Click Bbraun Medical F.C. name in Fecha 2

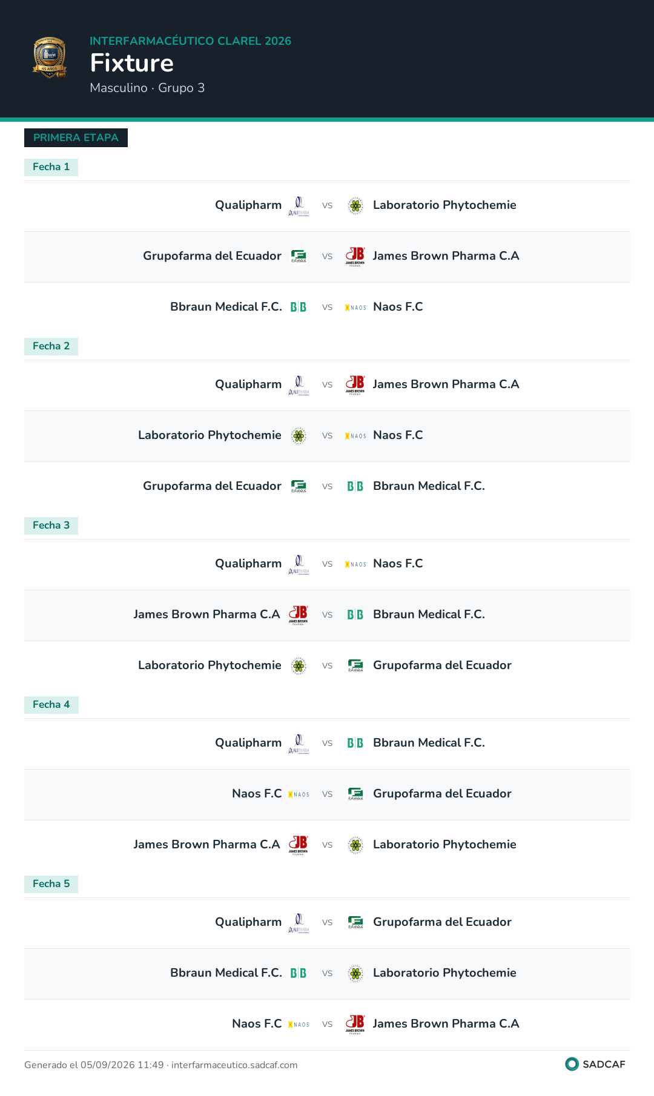(x=429, y=486)
